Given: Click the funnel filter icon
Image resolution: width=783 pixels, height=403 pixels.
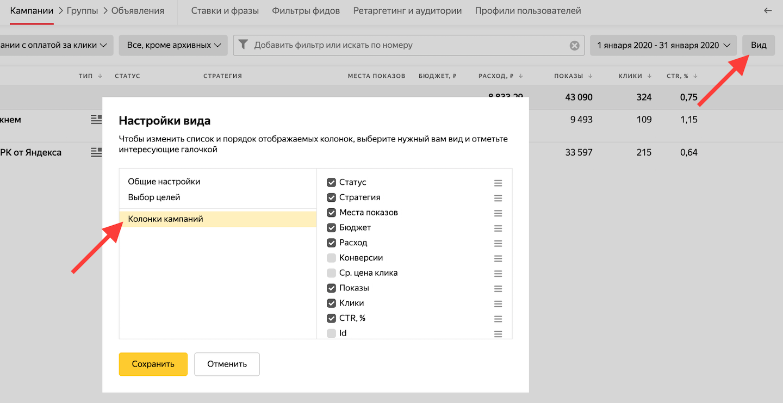Looking at the screenshot, I should pyautogui.click(x=244, y=45).
